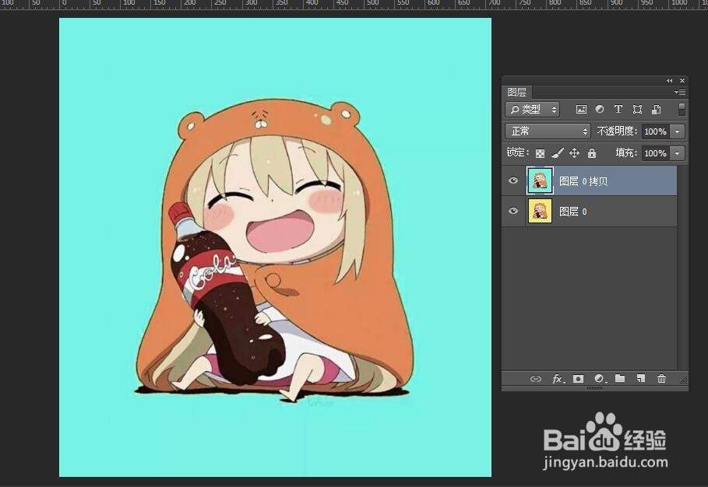Toggle the layer filtering switch on/off

coord(682,109)
